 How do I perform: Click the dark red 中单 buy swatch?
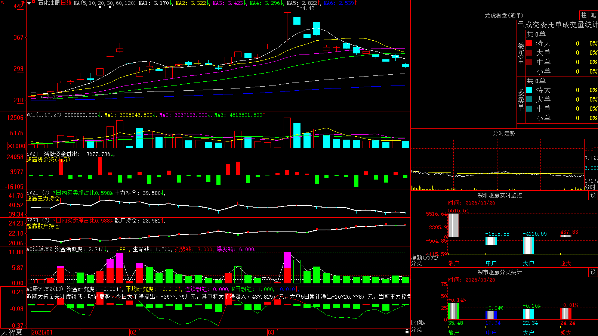point(529,62)
